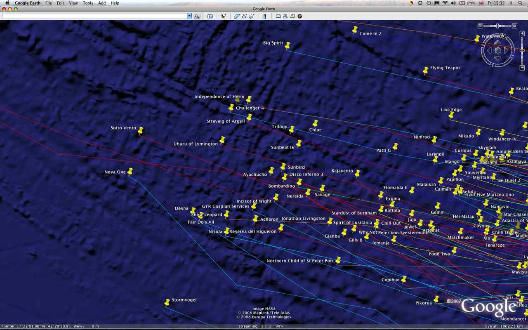Click the Patti G pushpin
The height and width of the screenshot is (330, 528).
tap(395, 147)
